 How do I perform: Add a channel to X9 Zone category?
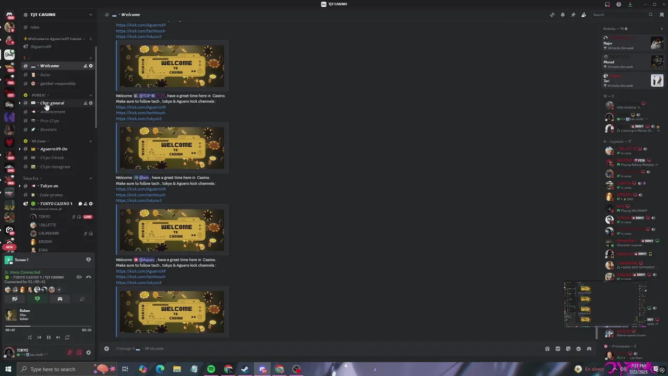[90, 141]
